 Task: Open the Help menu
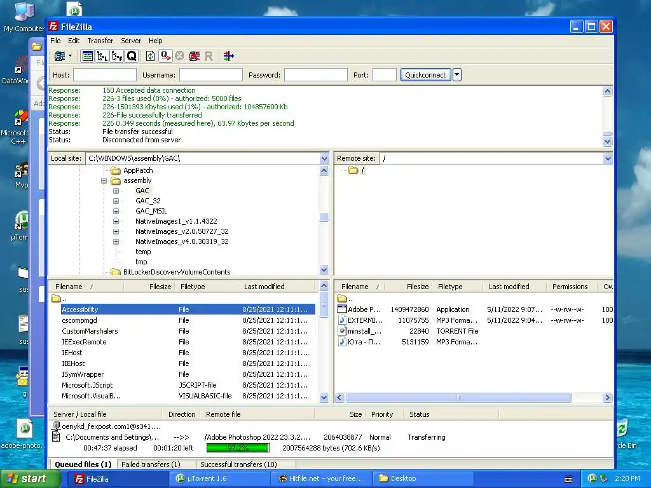point(156,41)
